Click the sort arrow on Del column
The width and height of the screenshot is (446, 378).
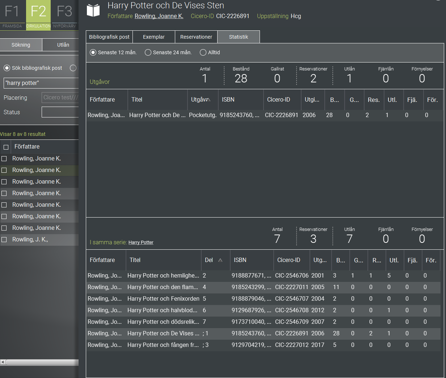pyautogui.click(x=220, y=260)
